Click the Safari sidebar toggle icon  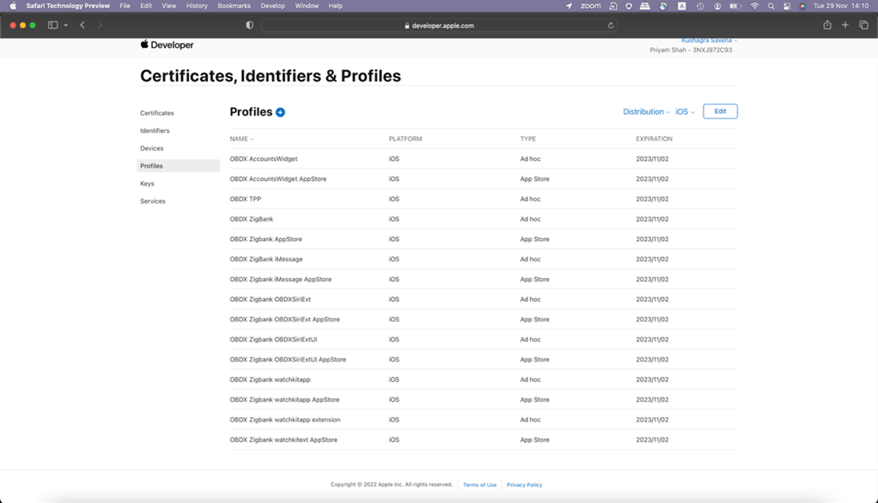tap(53, 26)
